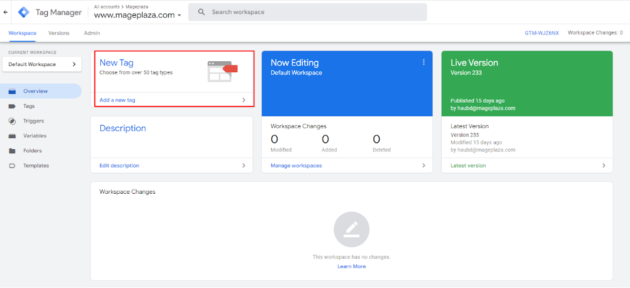630x288 pixels.
Task: Click the Learn More link
Action: coord(351,267)
